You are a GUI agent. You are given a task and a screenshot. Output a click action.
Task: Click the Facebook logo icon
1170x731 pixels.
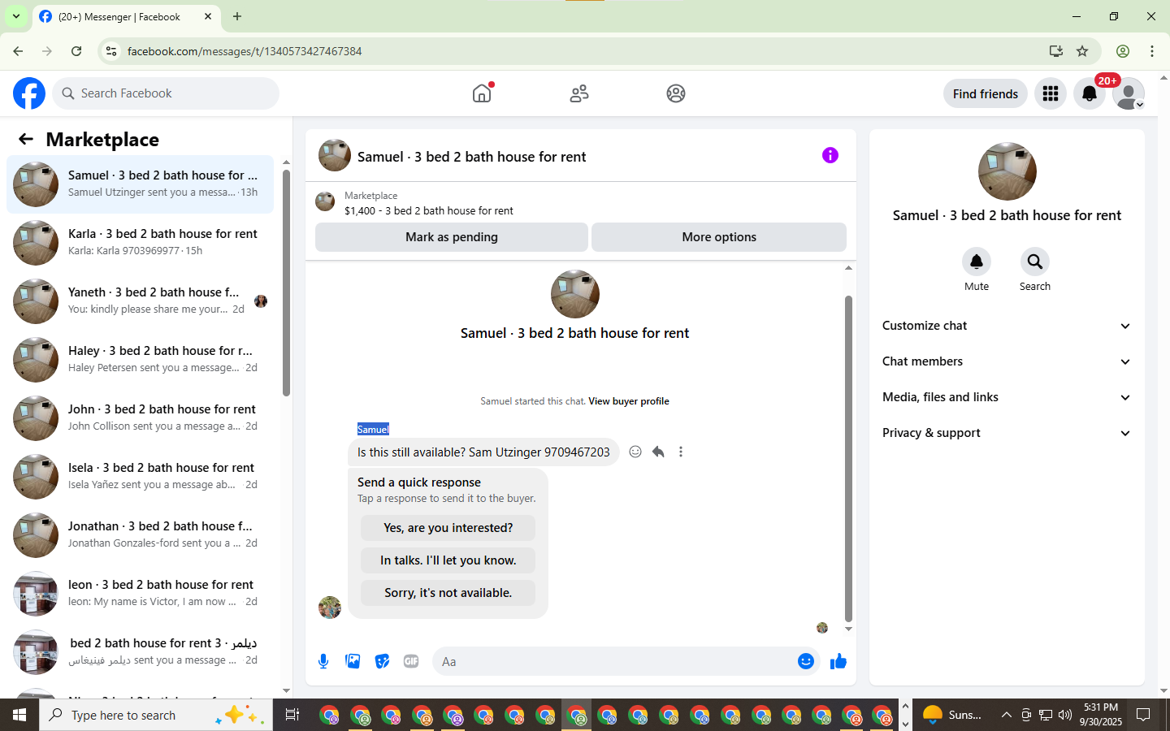29,93
